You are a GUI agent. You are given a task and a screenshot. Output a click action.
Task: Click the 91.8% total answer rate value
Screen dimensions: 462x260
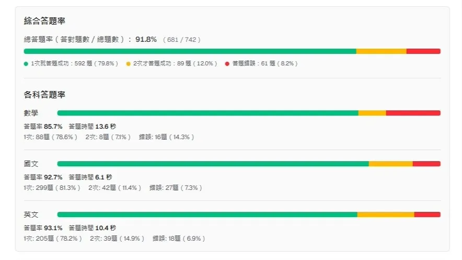[146, 39]
